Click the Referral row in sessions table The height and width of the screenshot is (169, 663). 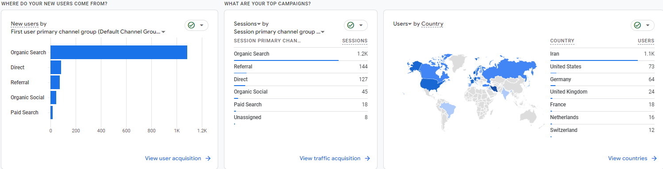click(x=301, y=67)
